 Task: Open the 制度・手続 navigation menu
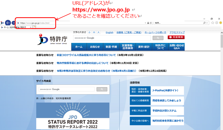point(111,47)
